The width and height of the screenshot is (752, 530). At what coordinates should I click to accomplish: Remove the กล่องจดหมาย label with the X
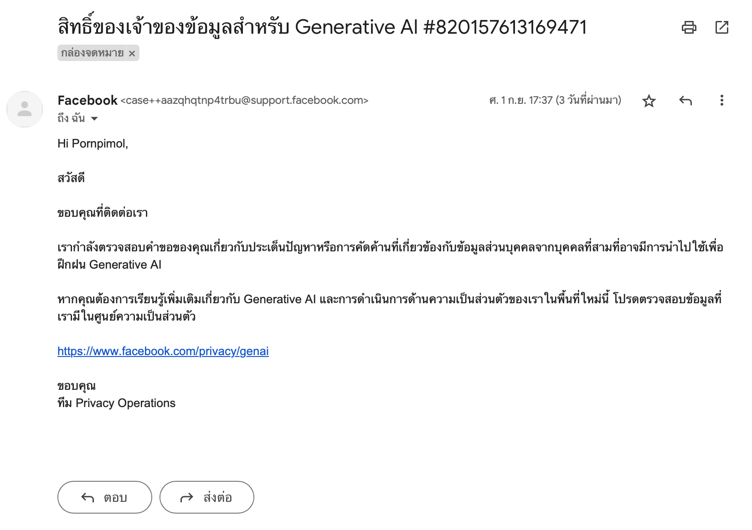tap(132, 53)
